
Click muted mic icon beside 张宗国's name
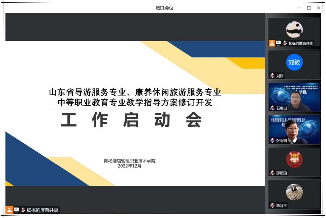[272, 141]
